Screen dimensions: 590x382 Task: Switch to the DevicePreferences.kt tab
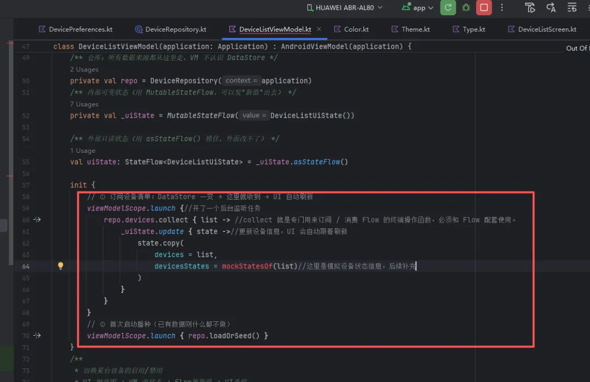point(75,29)
